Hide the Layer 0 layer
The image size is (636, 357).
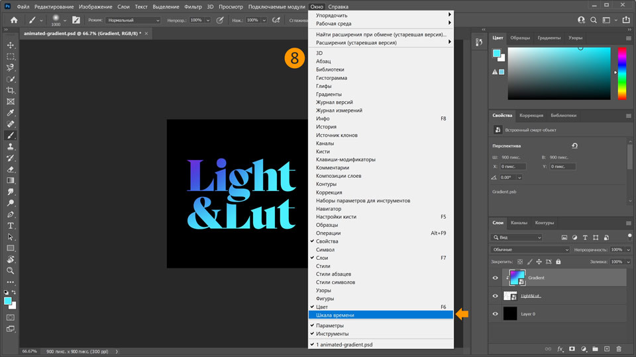496,313
